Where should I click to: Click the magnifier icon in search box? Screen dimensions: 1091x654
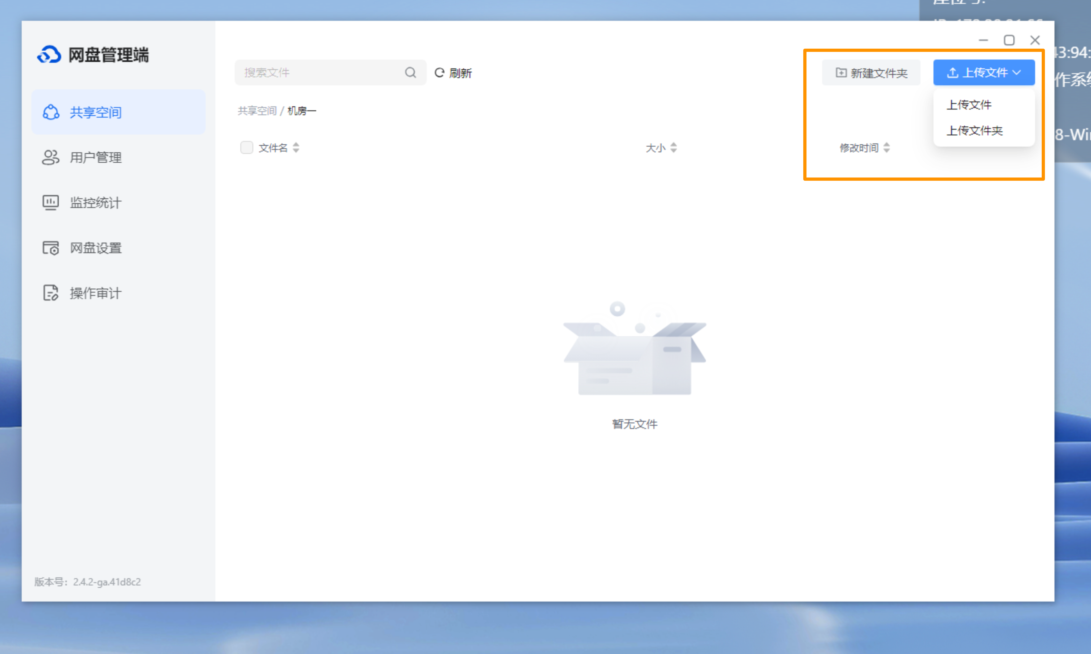[410, 73]
